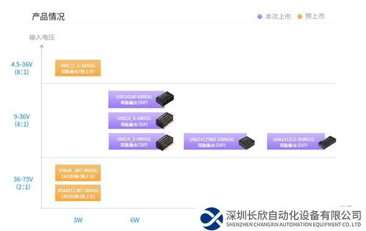This screenshot has height=231, width=366.
Task: Open the URA2412LD-30WR3G product box
Action: click(x=296, y=141)
